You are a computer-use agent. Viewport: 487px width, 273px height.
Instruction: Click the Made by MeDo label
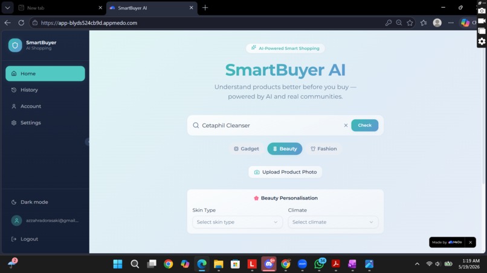[x=447, y=242]
